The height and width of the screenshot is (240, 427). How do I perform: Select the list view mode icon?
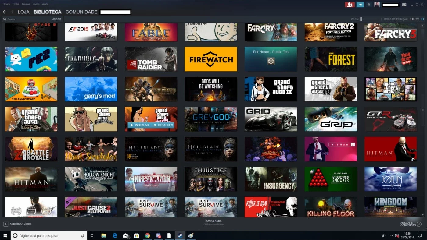click(417, 19)
